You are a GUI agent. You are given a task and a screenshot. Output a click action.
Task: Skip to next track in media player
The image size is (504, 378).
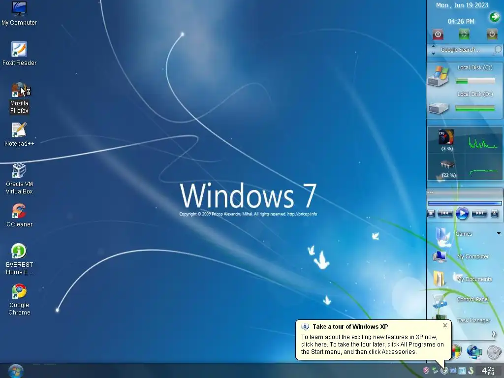pyautogui.click(x=479, y=213)
